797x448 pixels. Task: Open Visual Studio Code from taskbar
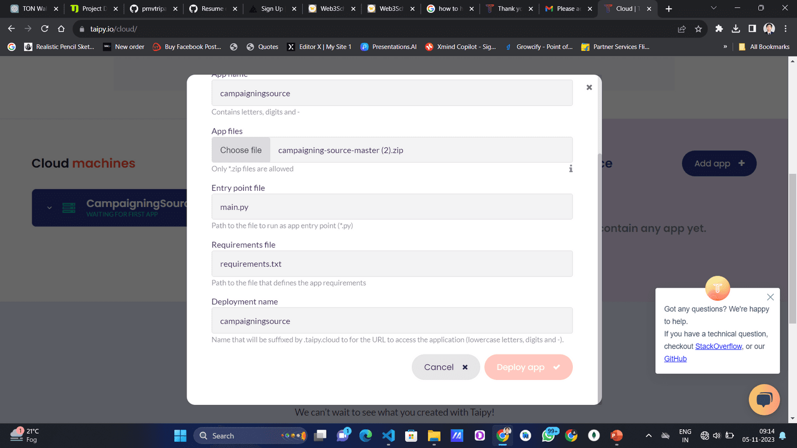389,436
